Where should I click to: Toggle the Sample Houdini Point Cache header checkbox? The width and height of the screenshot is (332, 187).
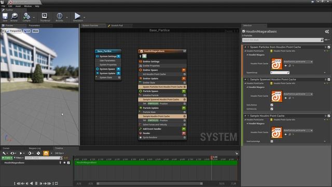(329, 116)
